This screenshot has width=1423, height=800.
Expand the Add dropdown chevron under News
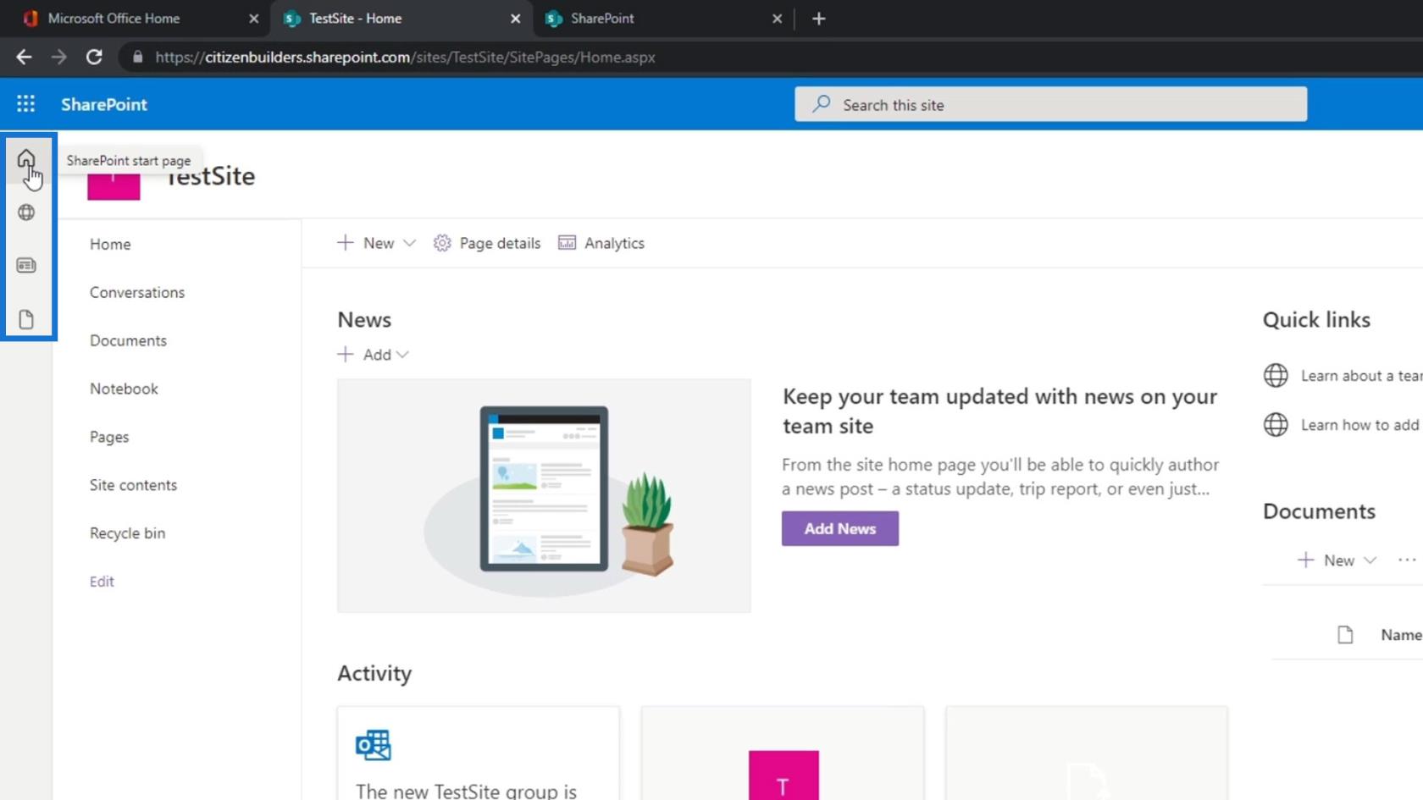(x=402, y=355)
